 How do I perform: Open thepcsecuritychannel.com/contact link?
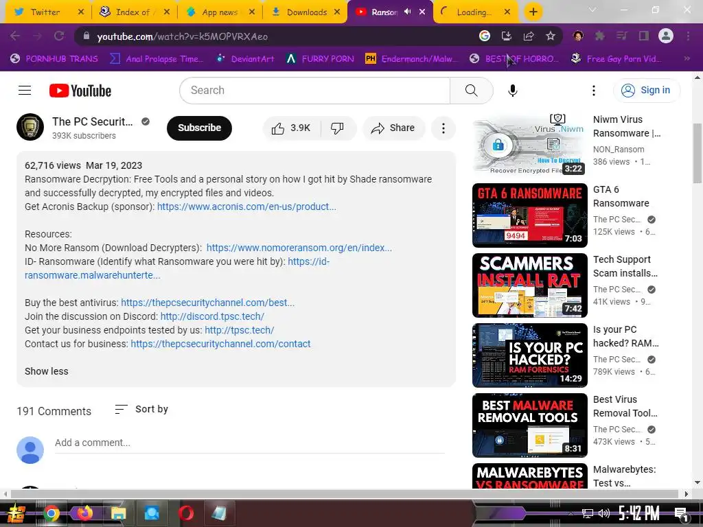[220, 344]
